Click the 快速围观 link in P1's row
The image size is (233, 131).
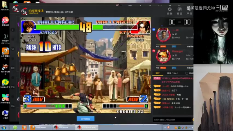pyautogui.click(x=190, y=47)
